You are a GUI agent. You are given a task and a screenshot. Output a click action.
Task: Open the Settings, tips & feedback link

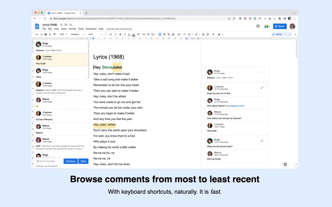pos(47,166)
